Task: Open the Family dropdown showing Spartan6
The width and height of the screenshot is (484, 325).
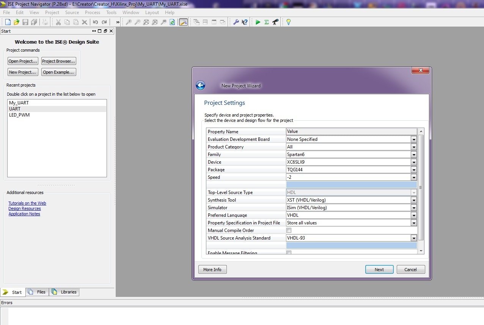Action: (x=413, y=155)
